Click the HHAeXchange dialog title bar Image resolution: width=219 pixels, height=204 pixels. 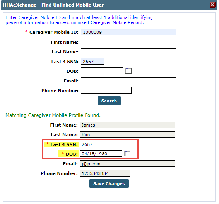tap(109, 5)
